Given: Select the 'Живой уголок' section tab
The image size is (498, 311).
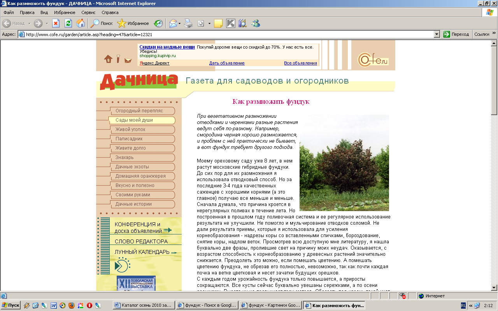Looking at the screenshot, I should coord(142,129).
